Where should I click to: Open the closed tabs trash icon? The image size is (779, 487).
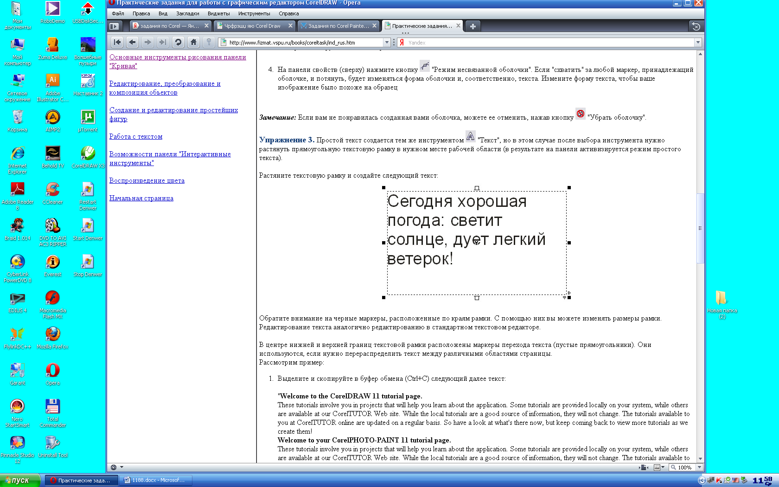696,26
